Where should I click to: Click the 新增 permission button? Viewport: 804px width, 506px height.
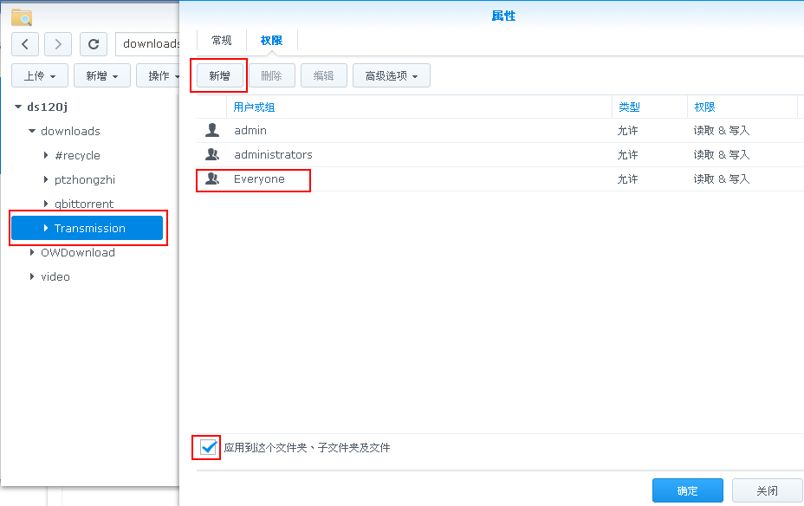(219, 76)
